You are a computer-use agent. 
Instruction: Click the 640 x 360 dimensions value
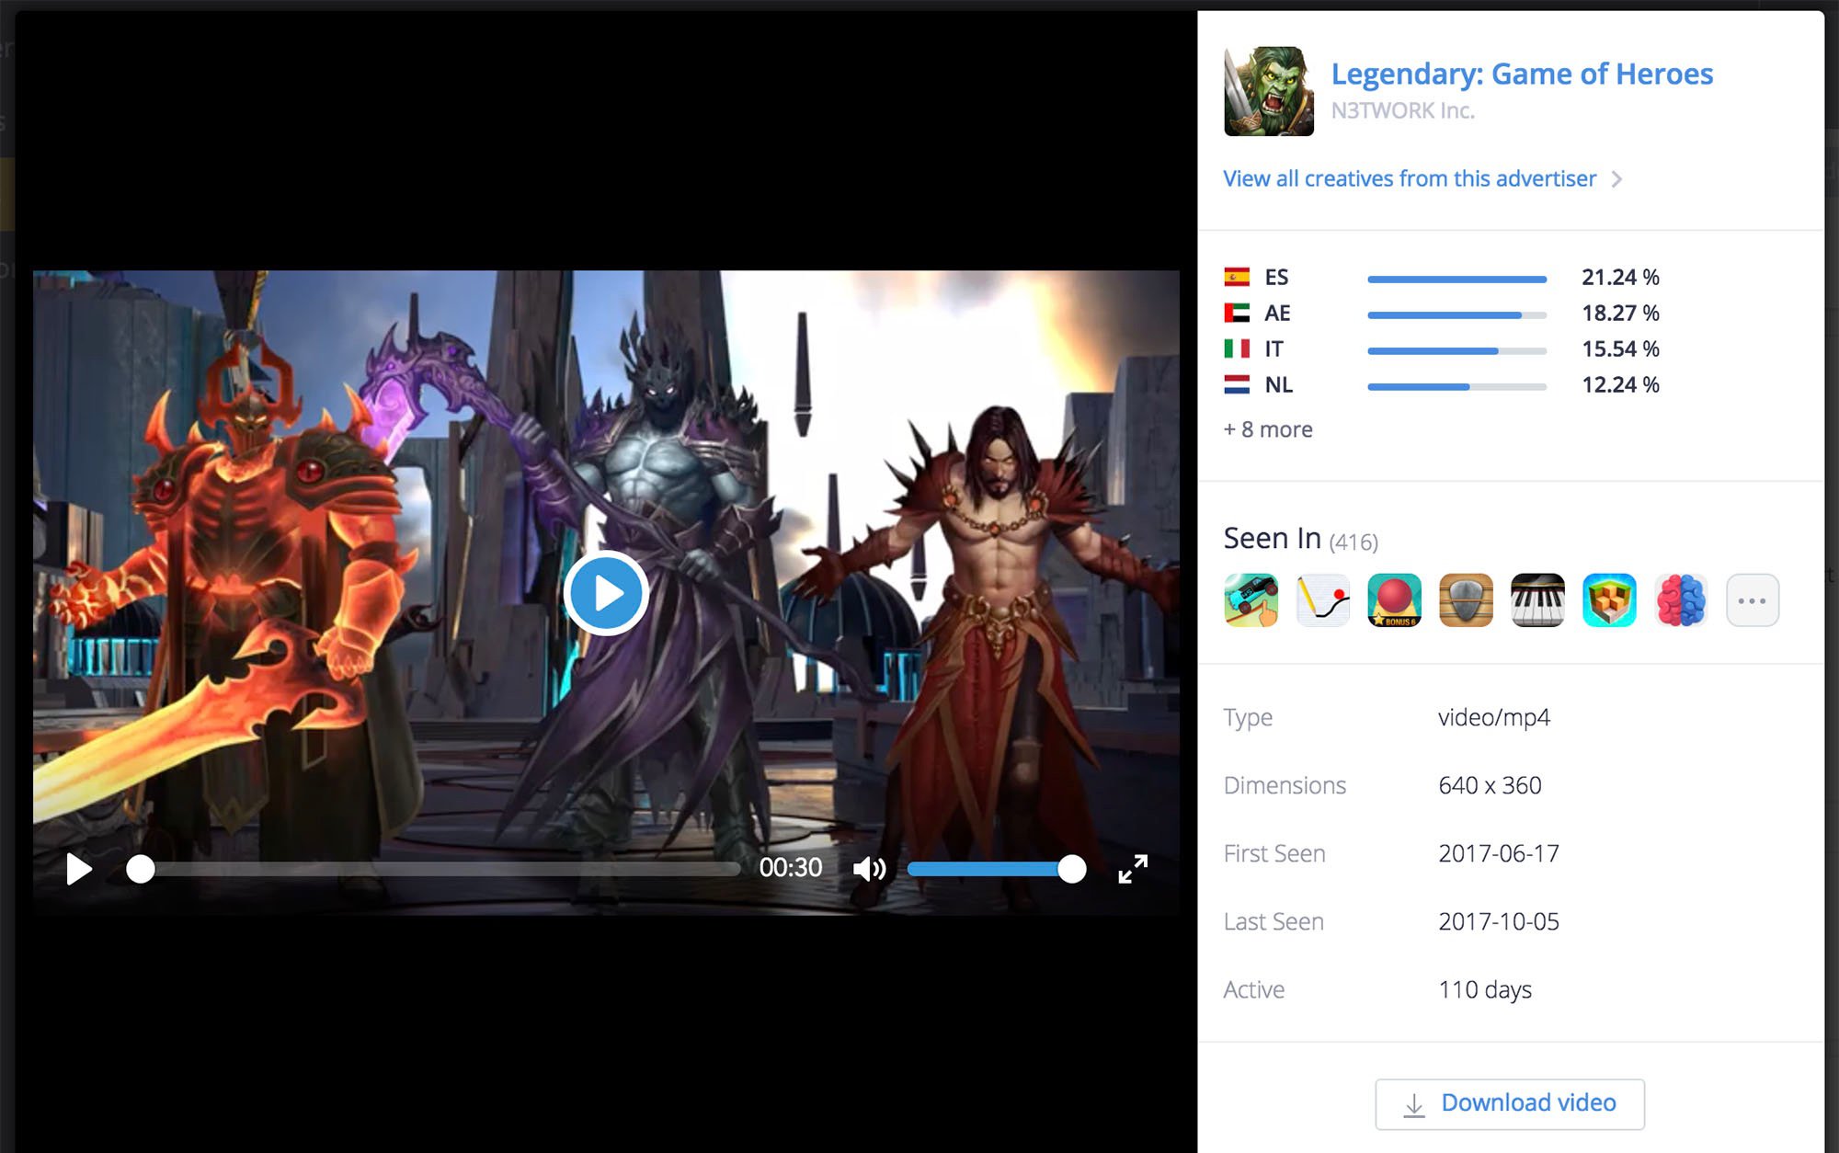pos(1490,785)
